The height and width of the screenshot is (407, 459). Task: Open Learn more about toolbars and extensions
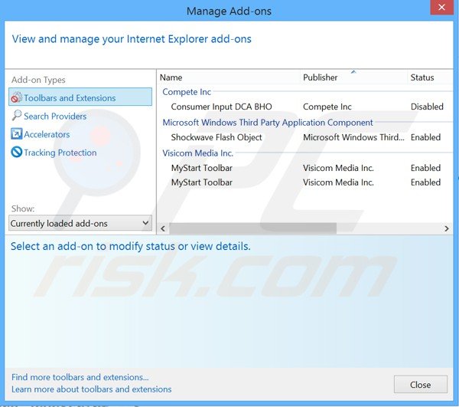coord(91,389)
